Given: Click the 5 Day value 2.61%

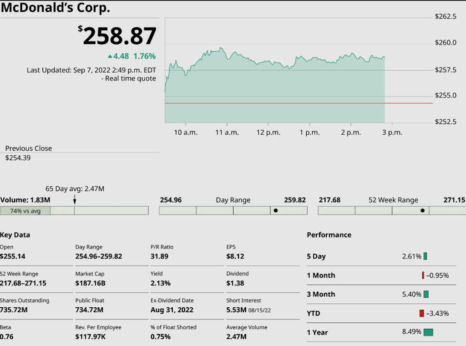Looking at the screenshot, I should (x=411, y=256).
